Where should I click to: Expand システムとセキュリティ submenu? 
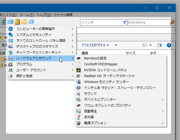(41, 35)
